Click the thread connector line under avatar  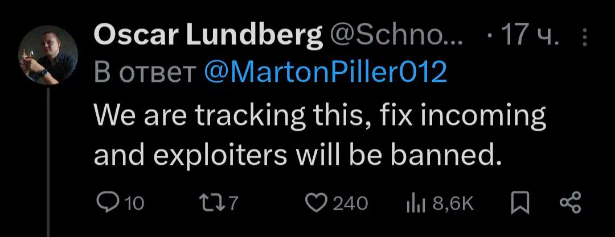coord(48,162)
